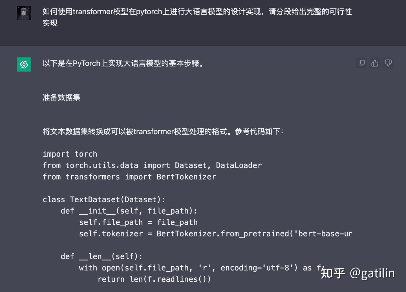
Task: Toggle the thumbs down rating on
Action: pos(388,63)
